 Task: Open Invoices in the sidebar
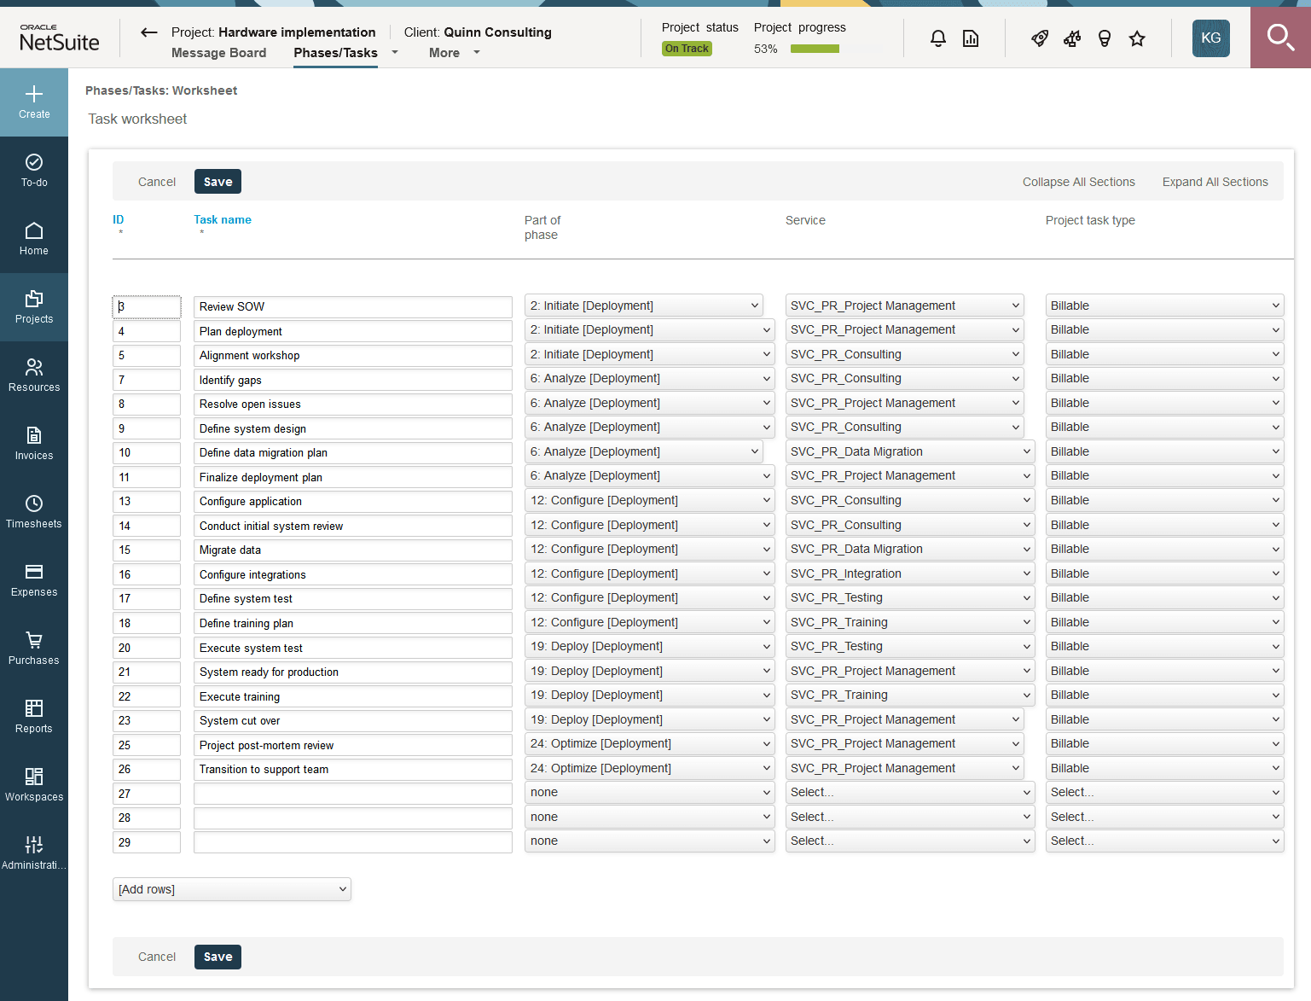tap(34, 444)
